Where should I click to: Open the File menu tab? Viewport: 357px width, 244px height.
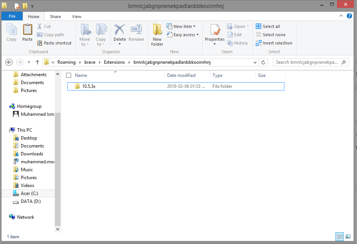coord(12,16)
